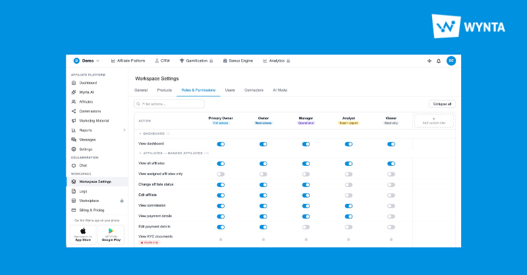
Task: Enable Edit payment details for Manager
Action: 306,227
